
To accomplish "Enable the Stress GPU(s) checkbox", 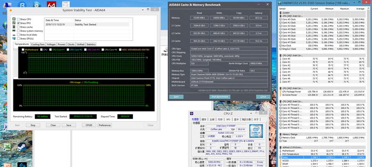I will (18, 38).
